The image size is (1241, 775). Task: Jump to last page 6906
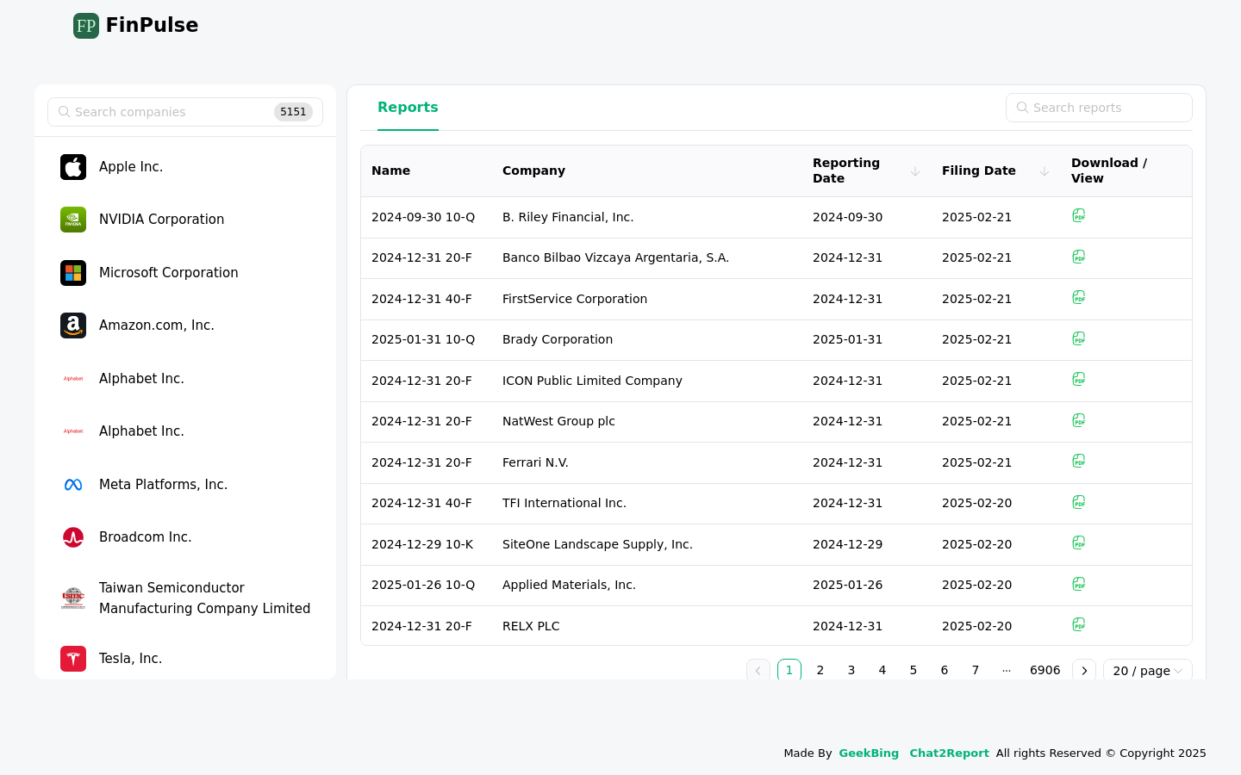point(1045,670)
